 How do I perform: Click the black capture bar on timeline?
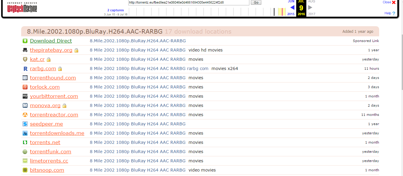click(274, 12)
